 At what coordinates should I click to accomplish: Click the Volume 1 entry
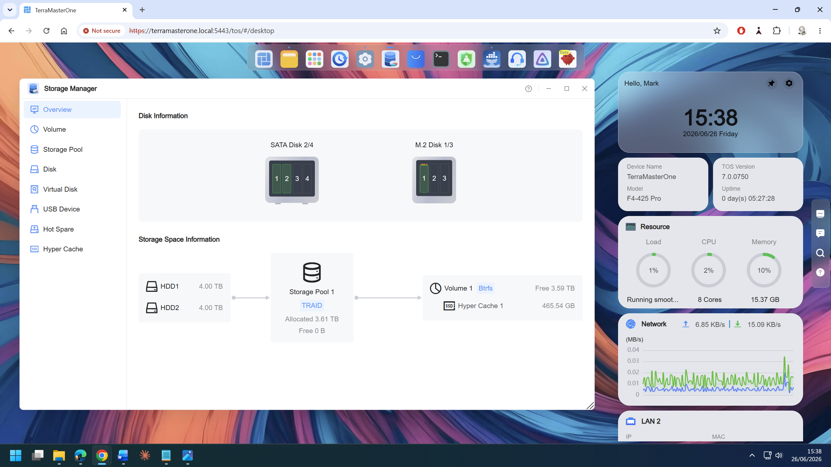[502, 288]
